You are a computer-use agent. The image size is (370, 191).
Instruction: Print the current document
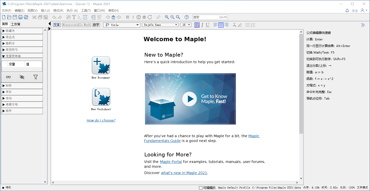click(20, 17)
